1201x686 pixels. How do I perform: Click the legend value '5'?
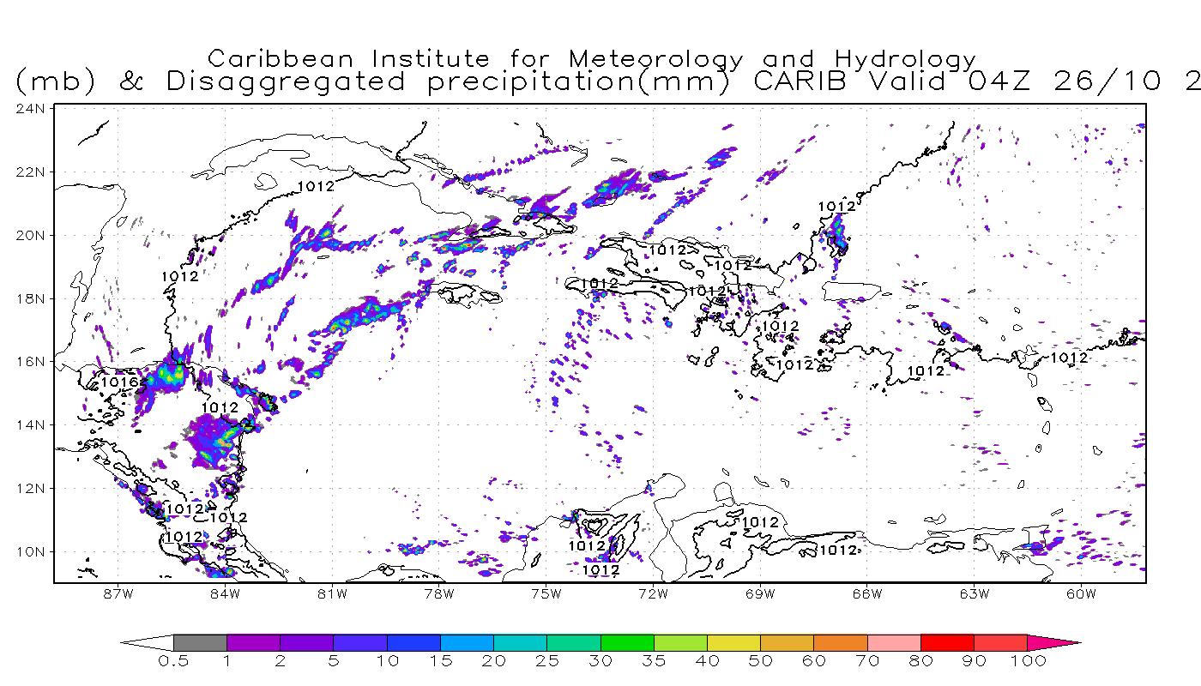334,662
